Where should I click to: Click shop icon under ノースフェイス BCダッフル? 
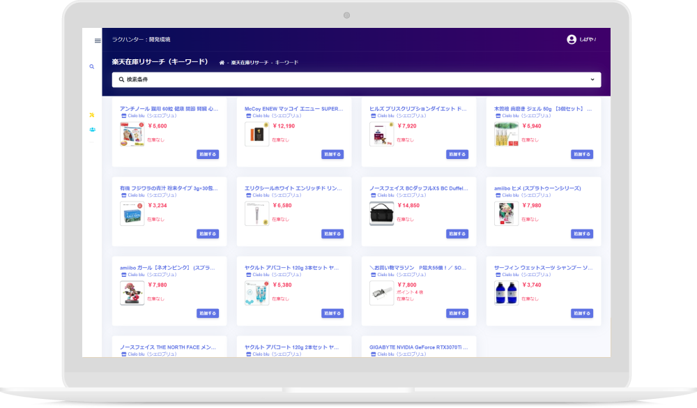point(373,195)
